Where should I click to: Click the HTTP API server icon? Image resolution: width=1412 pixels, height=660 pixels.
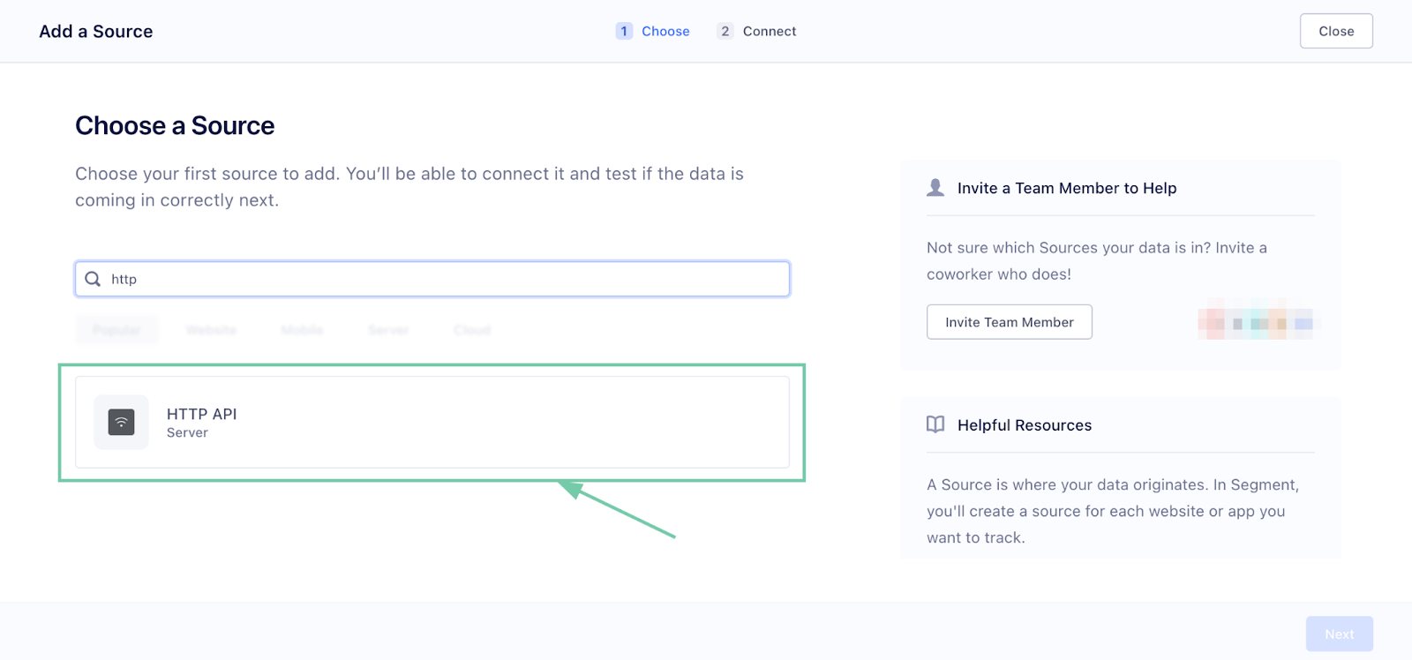click(122, 423)
